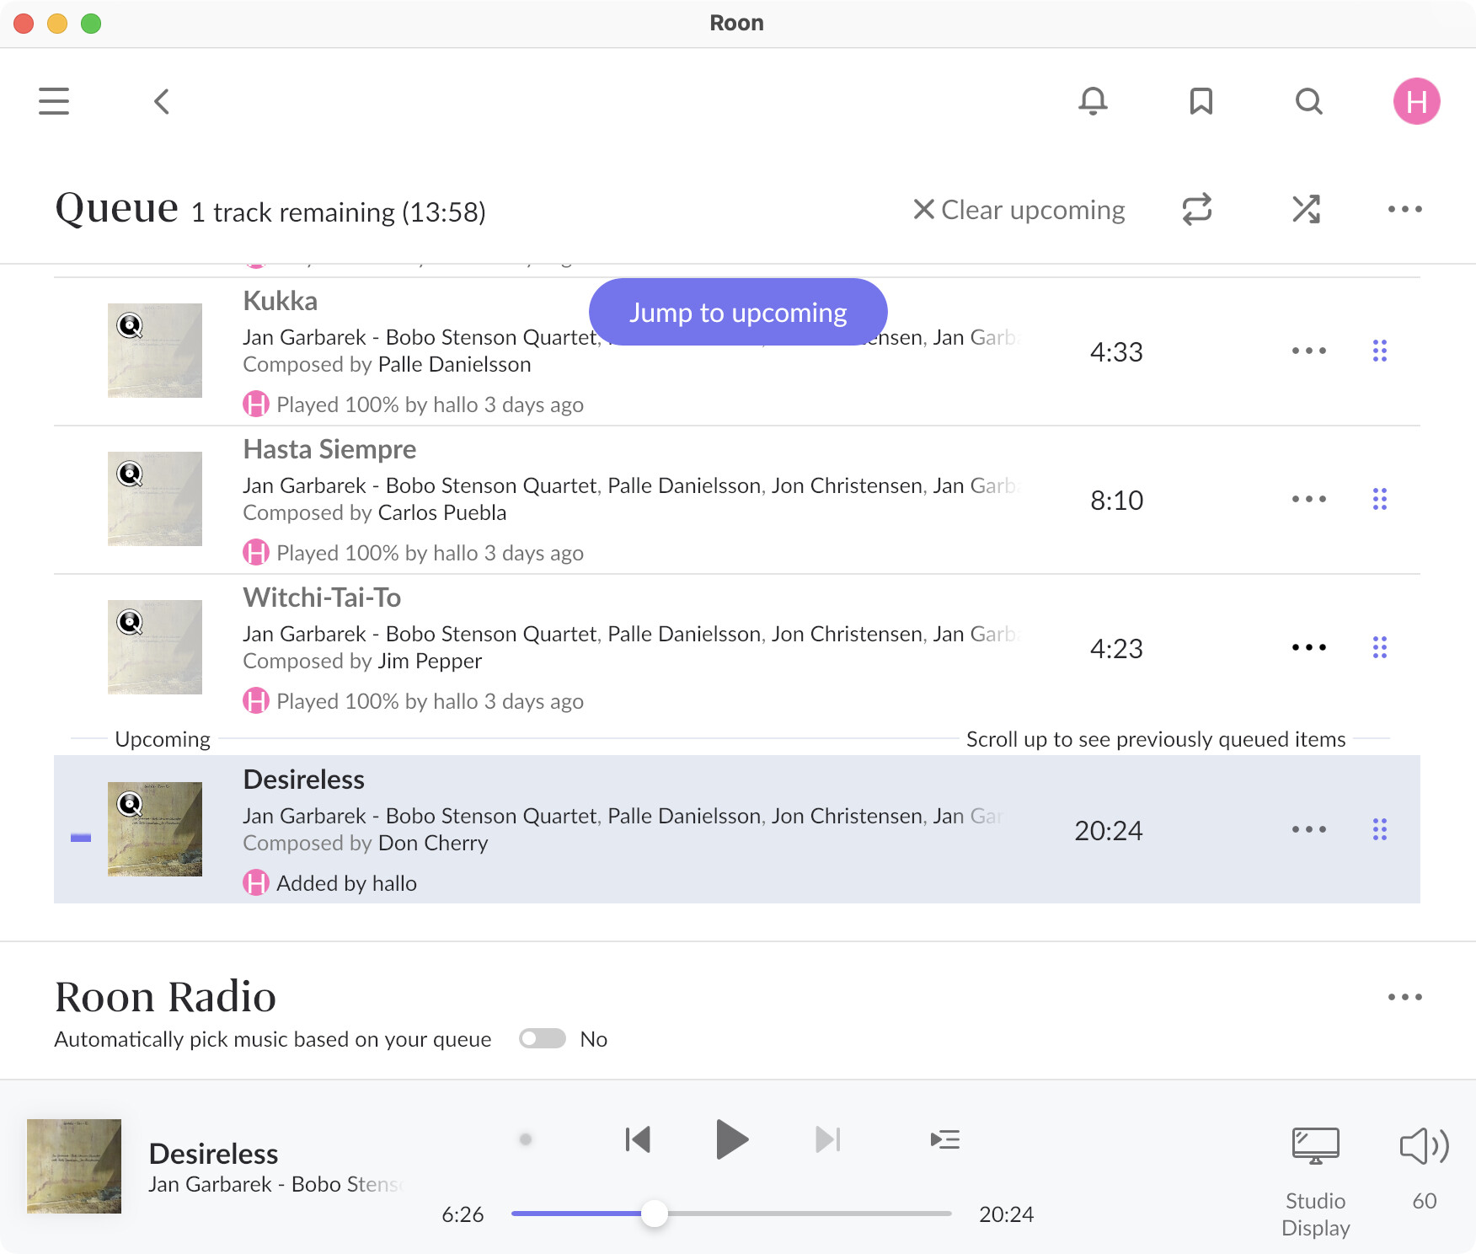Viewport: 1476px width, 1254px height.
Task: Click Jump to upcoming button
Action: (738, 312)
